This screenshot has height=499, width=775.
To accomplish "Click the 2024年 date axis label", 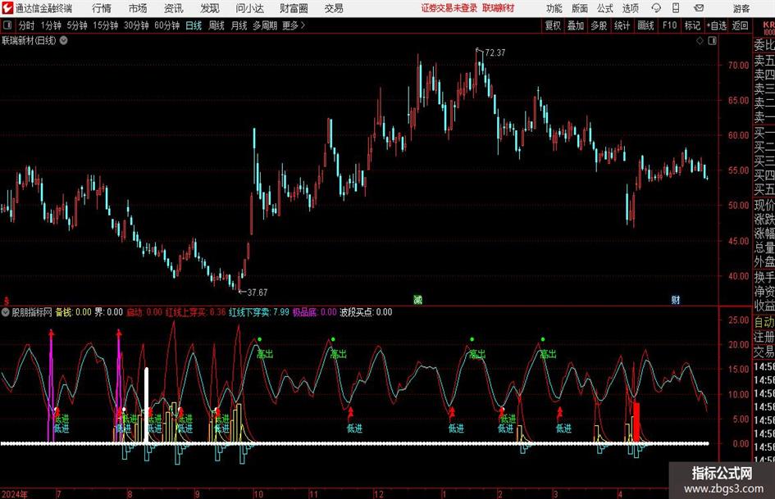I will point(14,494).
